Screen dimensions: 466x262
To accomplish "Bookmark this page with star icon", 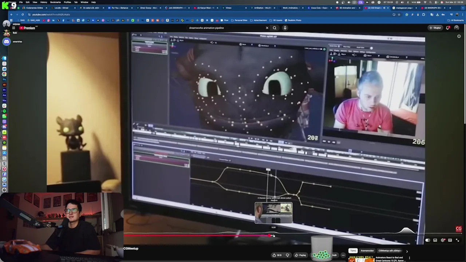I will [399, 15].
